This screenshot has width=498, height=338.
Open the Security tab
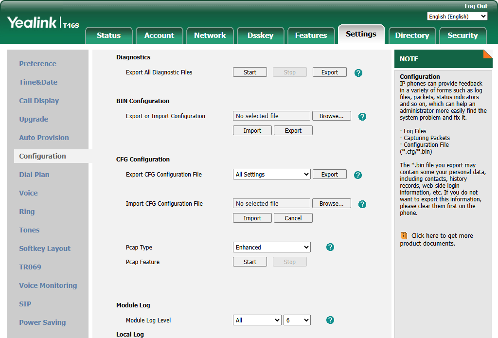point(462,35)
